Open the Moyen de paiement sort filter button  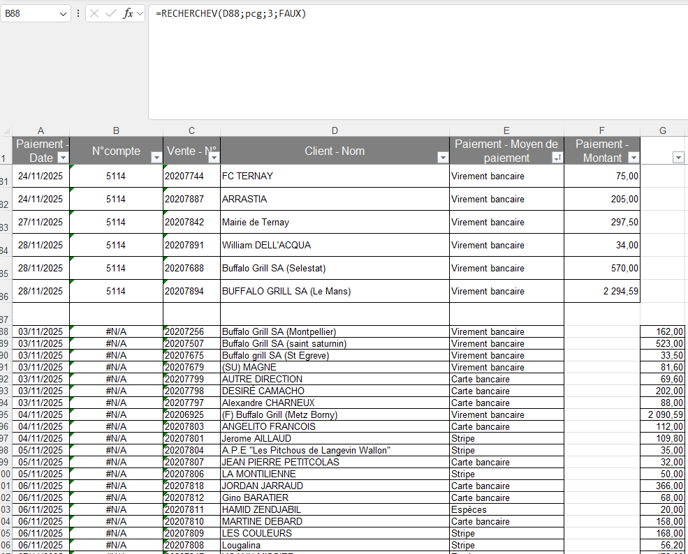tap(557, 158)
